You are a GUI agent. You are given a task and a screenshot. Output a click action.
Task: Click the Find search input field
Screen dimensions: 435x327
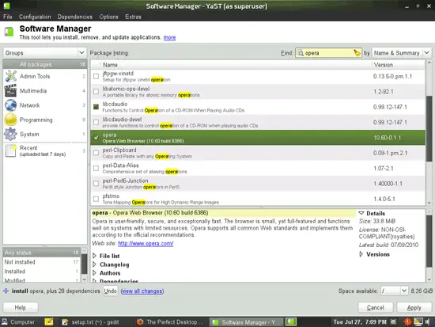tap(328, 53)
